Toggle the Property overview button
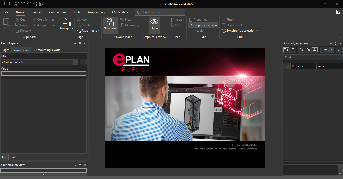Screen dimensions: 343x179 [x=203, y=25]
